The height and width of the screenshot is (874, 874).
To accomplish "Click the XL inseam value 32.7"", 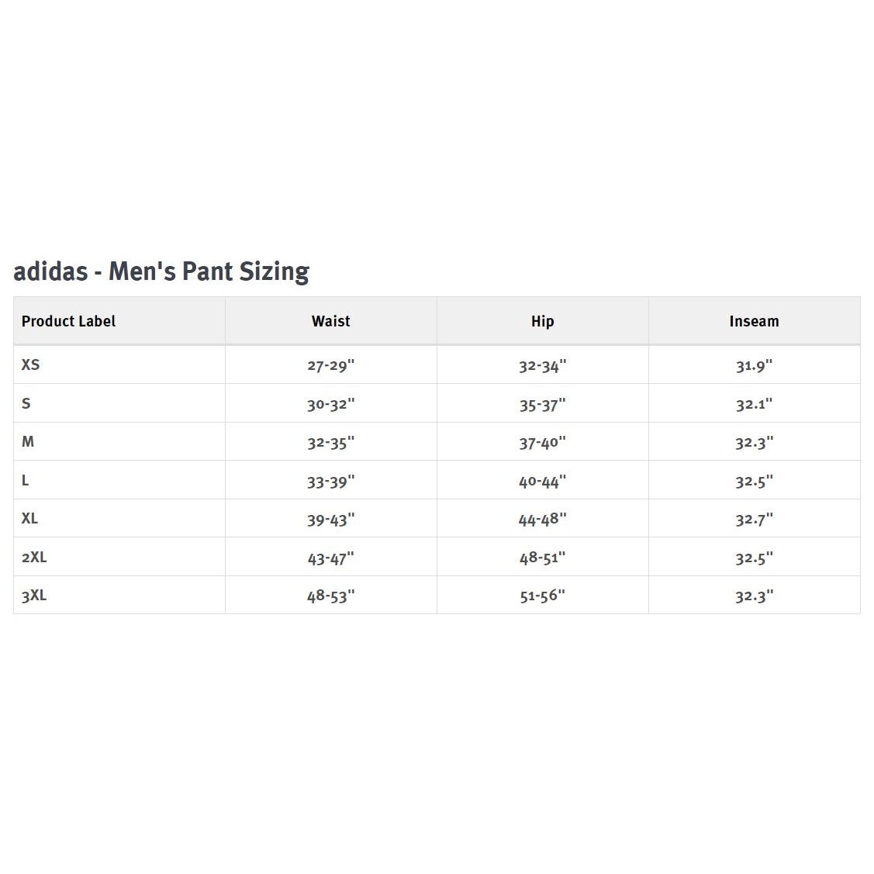I will point(754,519).
